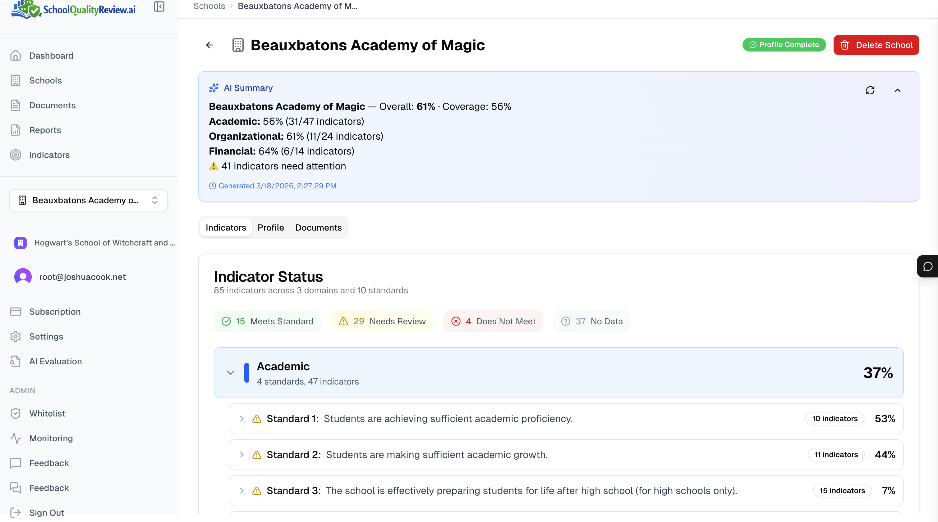Open the Reports section

tap(45, 130)
